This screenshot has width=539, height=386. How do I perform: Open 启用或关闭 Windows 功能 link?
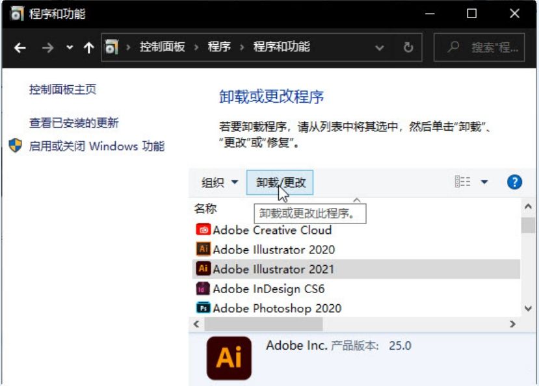click(97, 146)
